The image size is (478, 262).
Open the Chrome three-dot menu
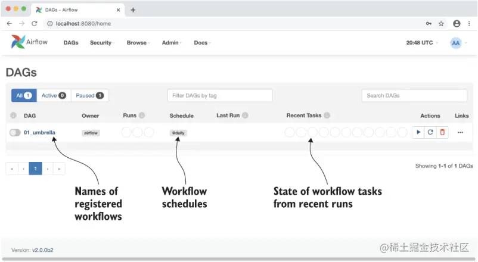point(469,23)
